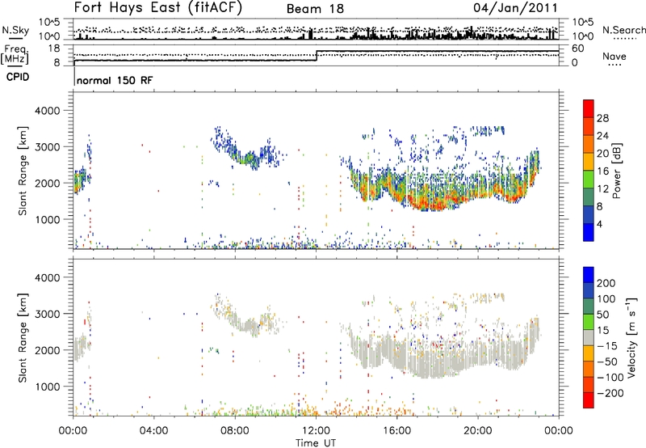Click the '18' frequency axis tick label

(54, 48)
